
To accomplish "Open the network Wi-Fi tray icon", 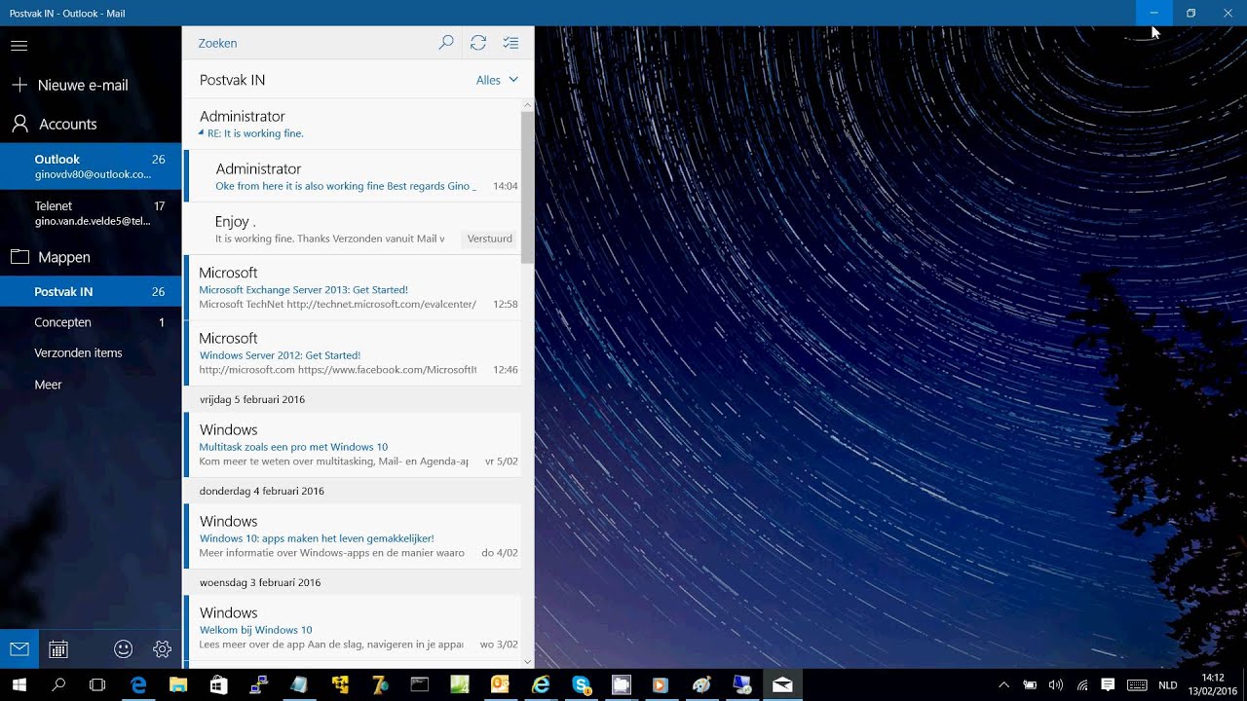I will (1081, 684).
